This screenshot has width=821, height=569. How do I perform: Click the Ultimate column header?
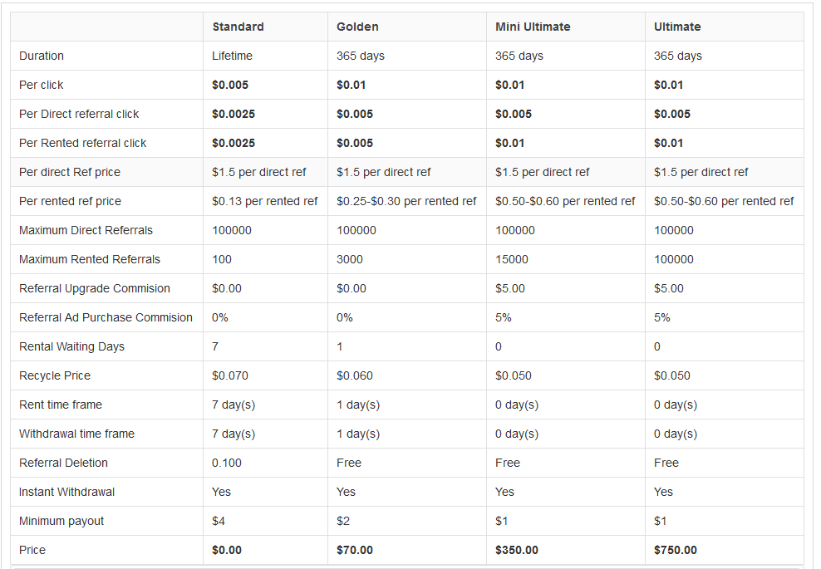point(677,27)
